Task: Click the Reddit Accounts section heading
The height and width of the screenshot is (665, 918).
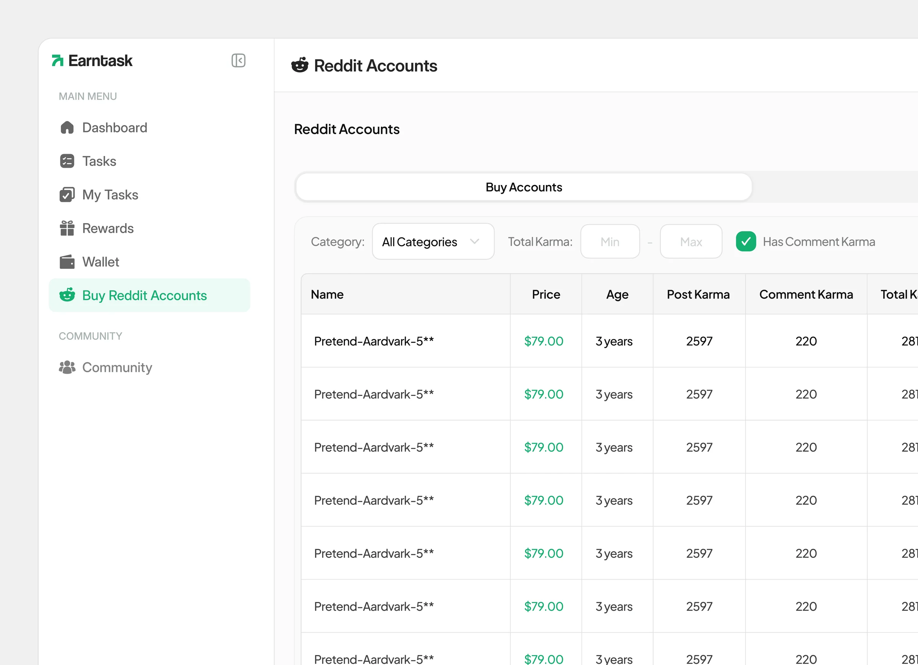Action: click(x=347, y=129)
